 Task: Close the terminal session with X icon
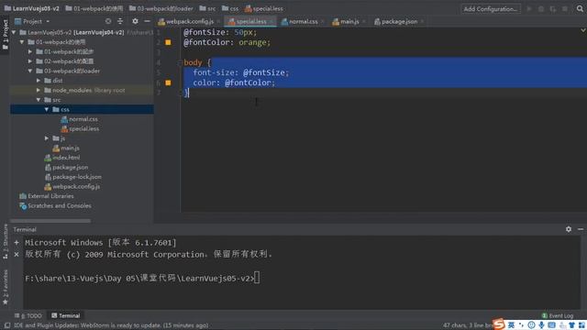(x=17, y=255)
